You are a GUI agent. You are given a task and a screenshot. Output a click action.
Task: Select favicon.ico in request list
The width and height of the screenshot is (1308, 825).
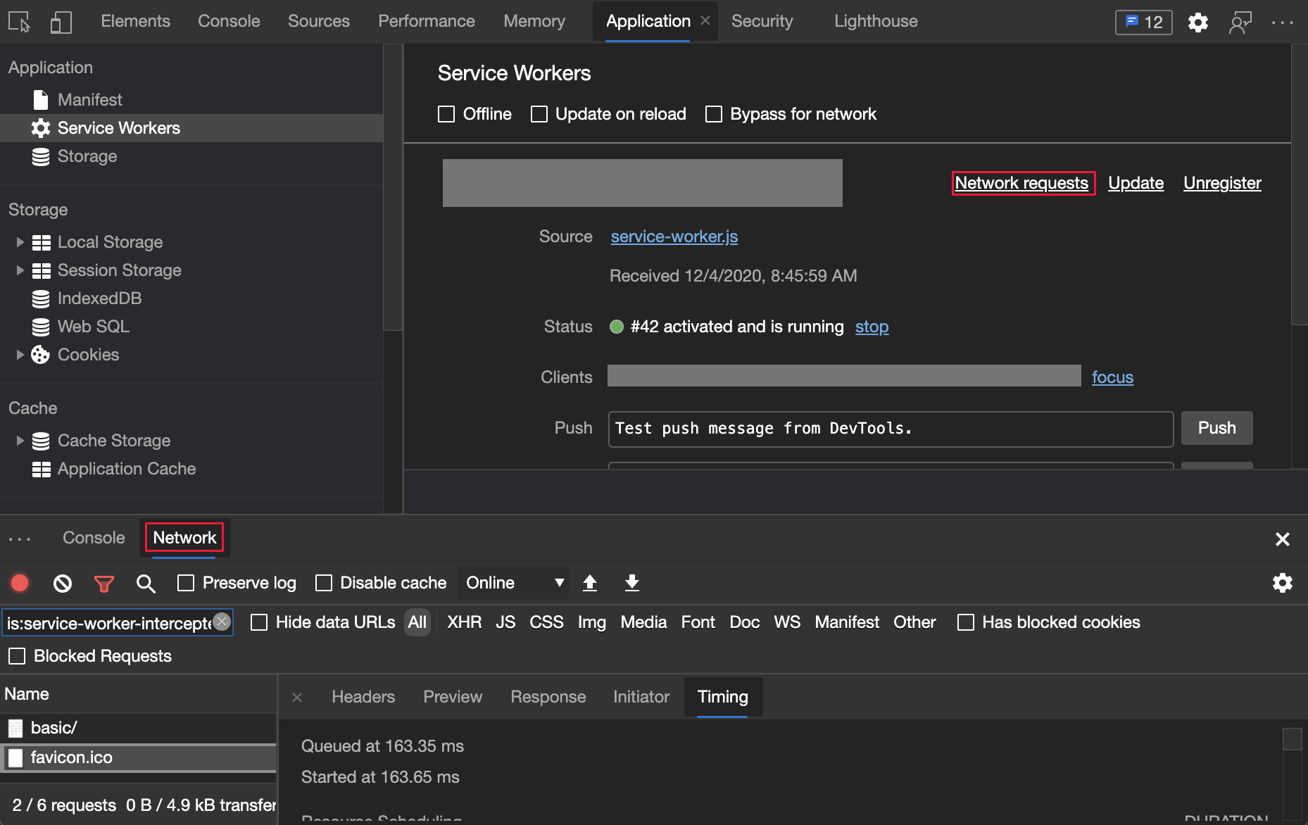(72, 757)
